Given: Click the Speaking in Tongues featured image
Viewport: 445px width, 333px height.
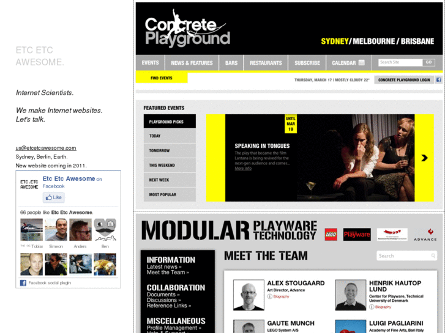Looking at the screenshot, I should point(356,158).
